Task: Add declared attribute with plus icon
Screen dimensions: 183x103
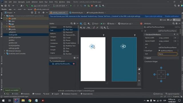Action: pos(174,34)
